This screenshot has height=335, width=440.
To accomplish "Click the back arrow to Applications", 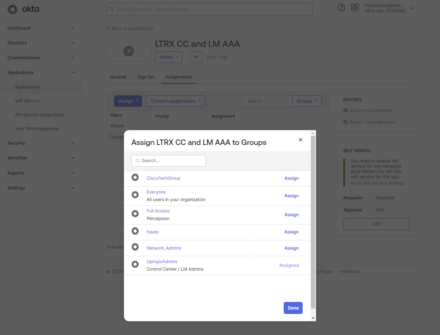I will pos(108,29).
